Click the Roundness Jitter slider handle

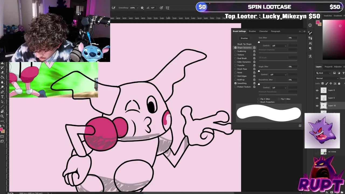259,84
